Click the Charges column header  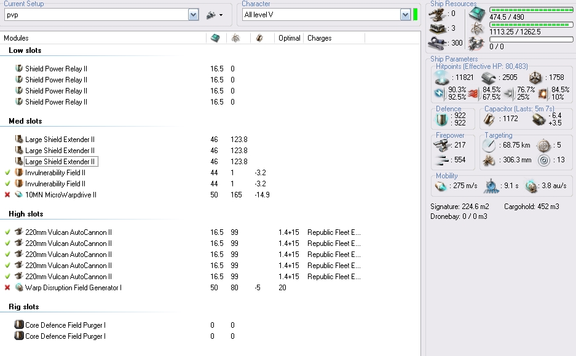(319, 38)
